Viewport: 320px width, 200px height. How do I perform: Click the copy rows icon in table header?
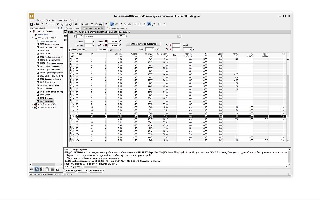(72, 55)
